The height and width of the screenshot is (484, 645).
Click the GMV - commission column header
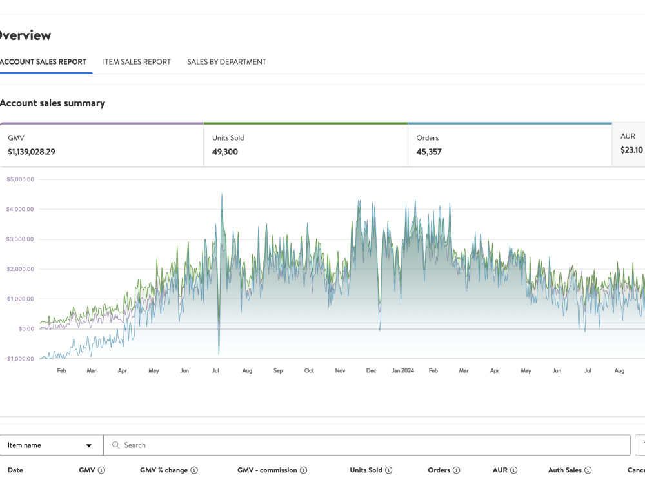click(267, 470)
